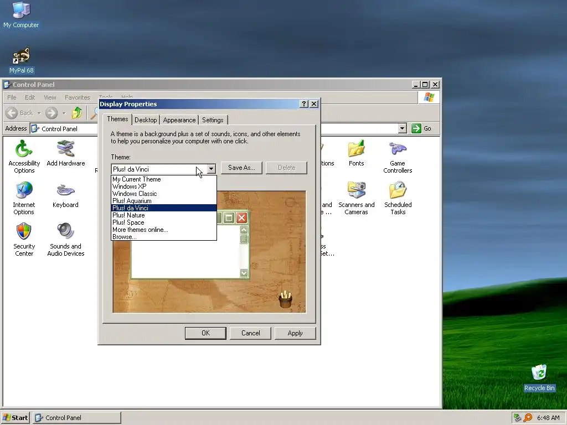Click the Cancel button in Display Properties
567x425 pixels.
[x=251, y=333]
